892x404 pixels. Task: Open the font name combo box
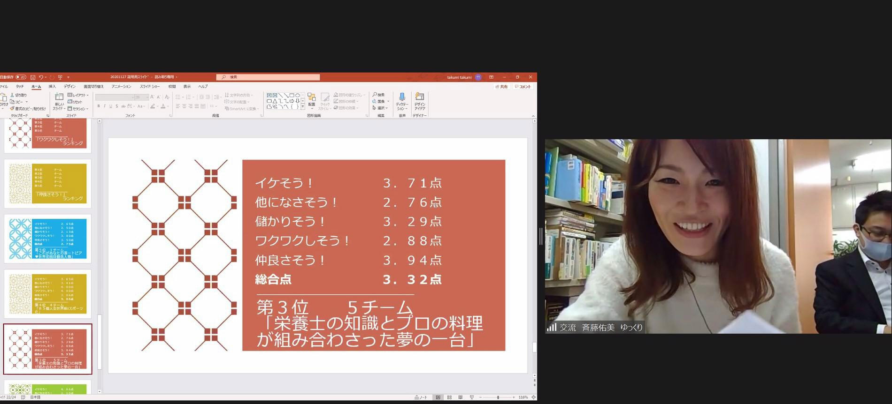pyautogui.click(x=115, y=97)
